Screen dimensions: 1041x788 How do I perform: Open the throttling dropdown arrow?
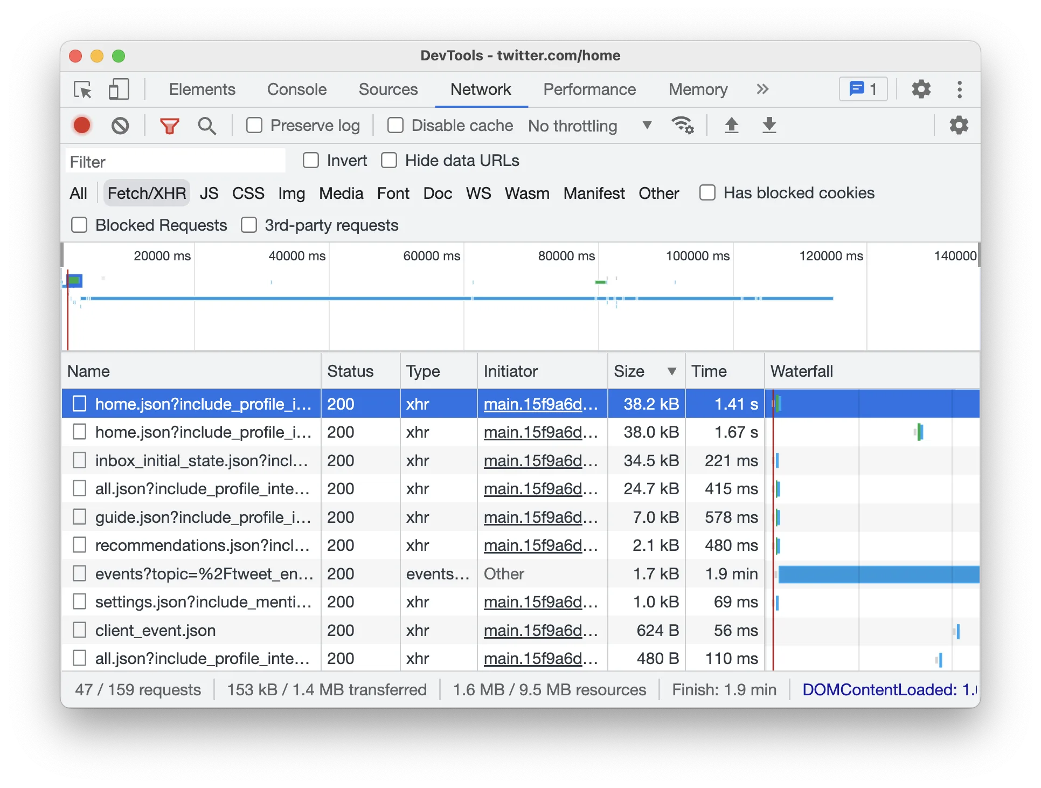tap(647, 126)
